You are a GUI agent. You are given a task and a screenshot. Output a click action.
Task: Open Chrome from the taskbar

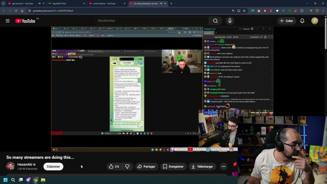(x=36, y=180)
